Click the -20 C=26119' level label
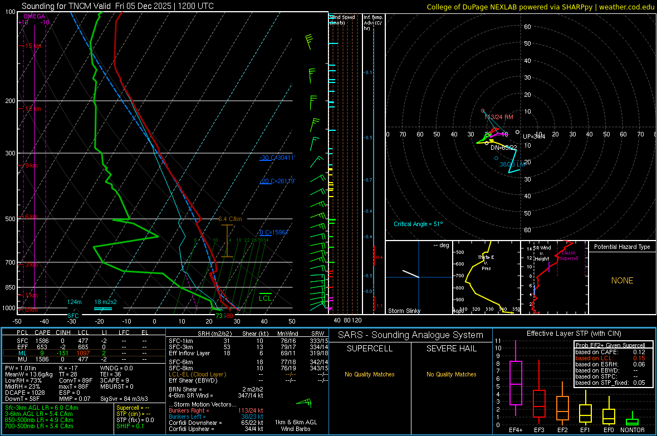The height and width of the screenshot is (436, 657). click(x=277, y=181)
